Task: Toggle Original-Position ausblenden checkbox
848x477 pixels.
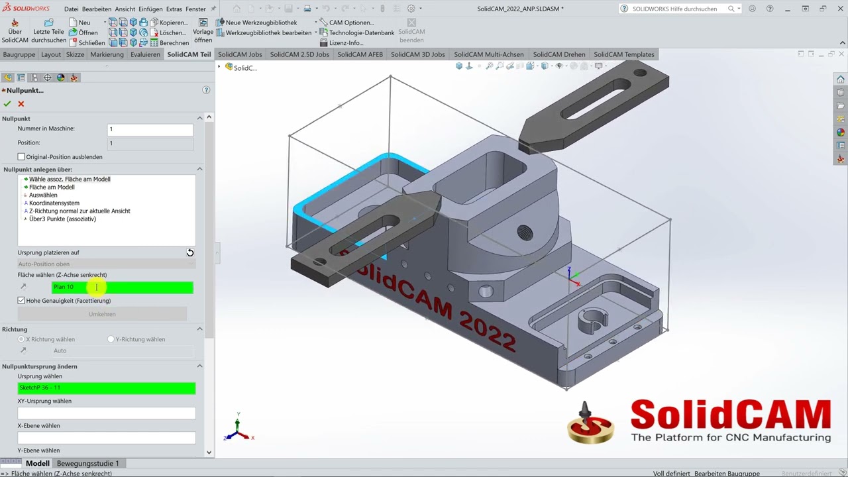Action: [x=21, y=157]
